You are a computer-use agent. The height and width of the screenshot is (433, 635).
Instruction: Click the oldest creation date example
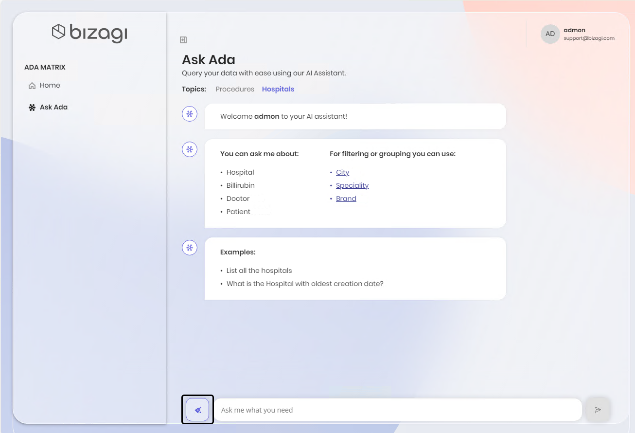[x=305, y=284]
